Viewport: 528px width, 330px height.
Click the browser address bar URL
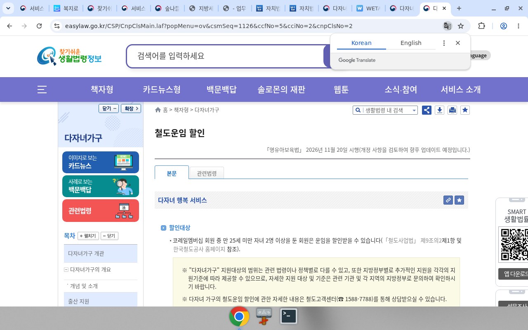click(x=209, y=26)
